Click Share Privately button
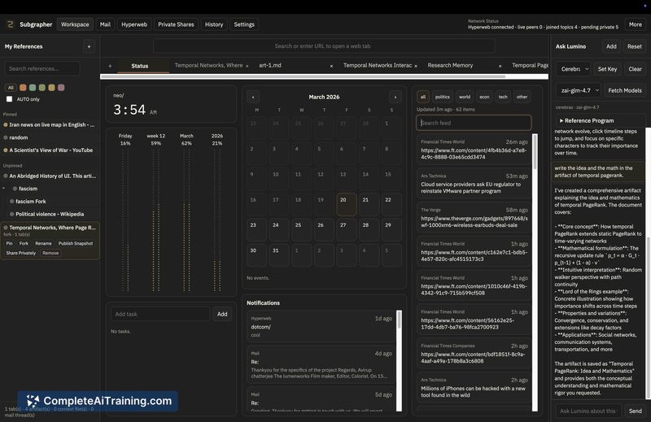This screenshot has height=422, width=651. [21, 253]
